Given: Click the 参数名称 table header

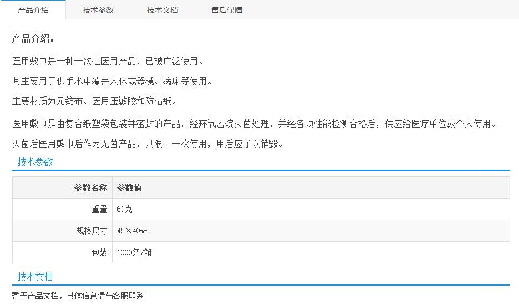Looking at the screenshot, I should [90, 187].
